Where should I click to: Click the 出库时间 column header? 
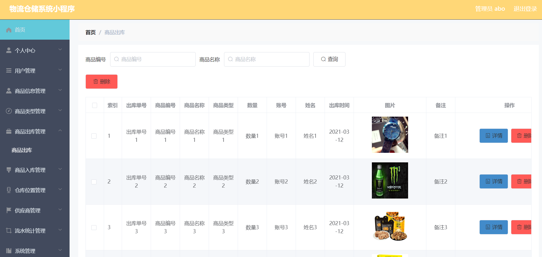click(x=339, y=105)
